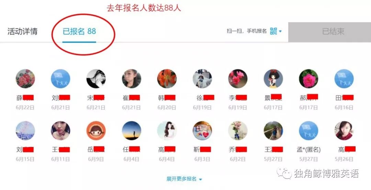Image resolution: width=371 pixels, height=190 pixels.
Task: Click the orange cartoon girl avatar
Action: (96, 130)
